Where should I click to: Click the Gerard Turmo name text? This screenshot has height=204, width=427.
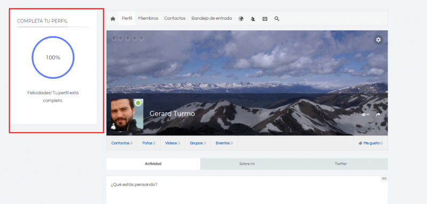172,113
